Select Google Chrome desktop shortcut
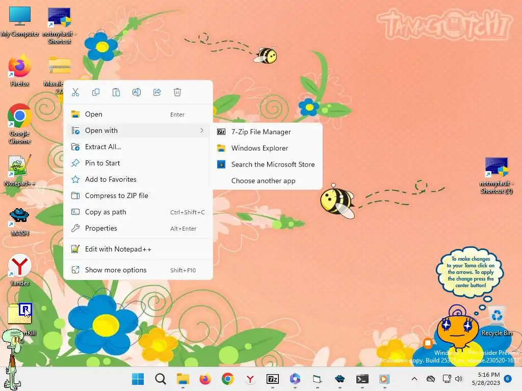This screenshot has height=391, width=522. point(20,124)
